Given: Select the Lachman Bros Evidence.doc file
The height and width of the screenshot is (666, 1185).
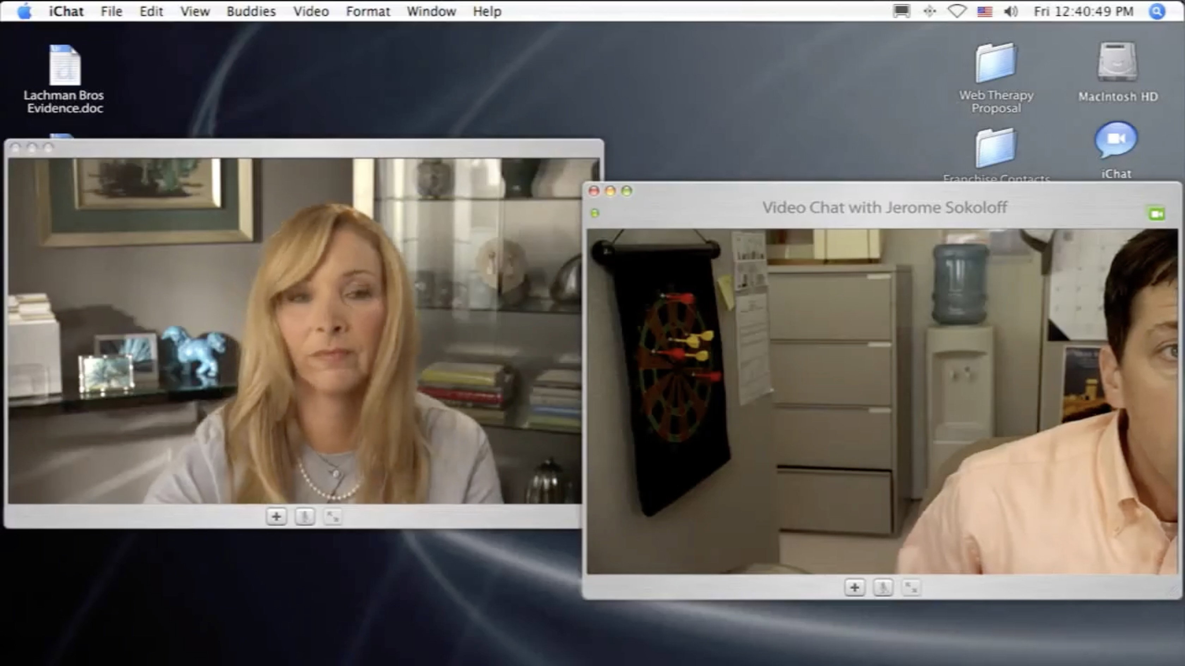Looking at the screenshot, I should pos(65,78).
